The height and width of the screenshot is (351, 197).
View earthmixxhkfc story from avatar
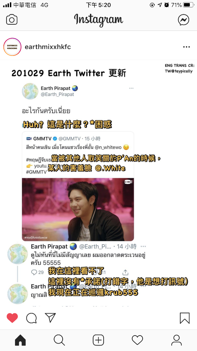(x=12, y=47)
